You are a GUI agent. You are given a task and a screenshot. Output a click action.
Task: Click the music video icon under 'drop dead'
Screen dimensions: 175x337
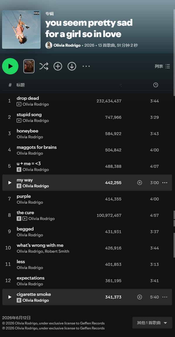[19, 104]
